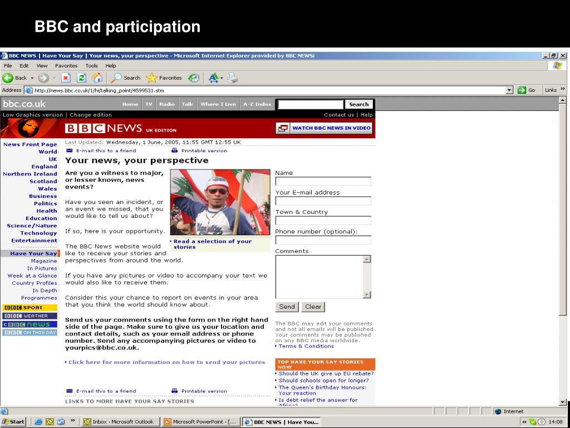Screen dimensions: 570x428
Task: Click the Print icon in toolbar
Action: (233, 77)
